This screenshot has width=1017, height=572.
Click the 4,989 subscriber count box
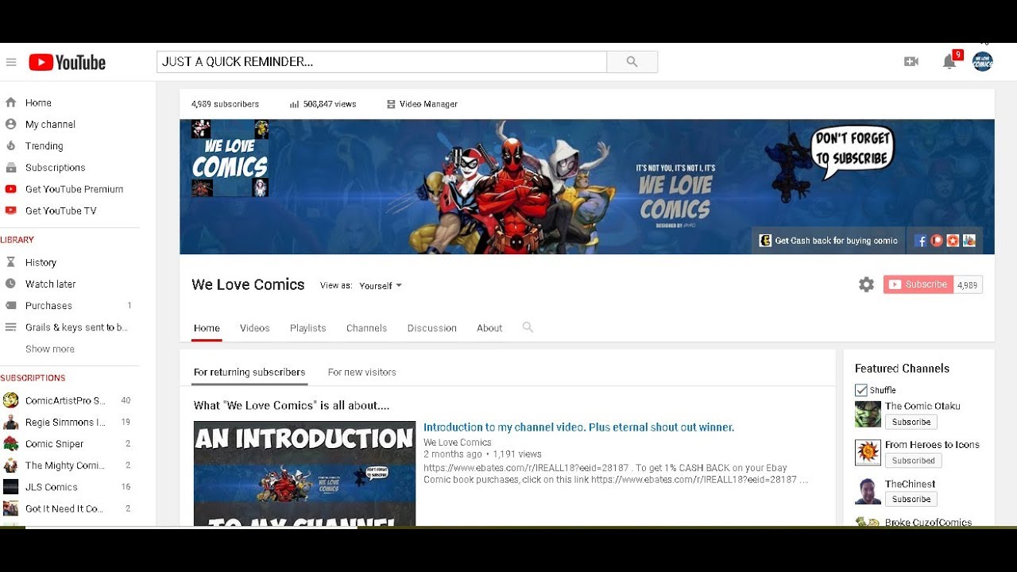pos(968,284)
